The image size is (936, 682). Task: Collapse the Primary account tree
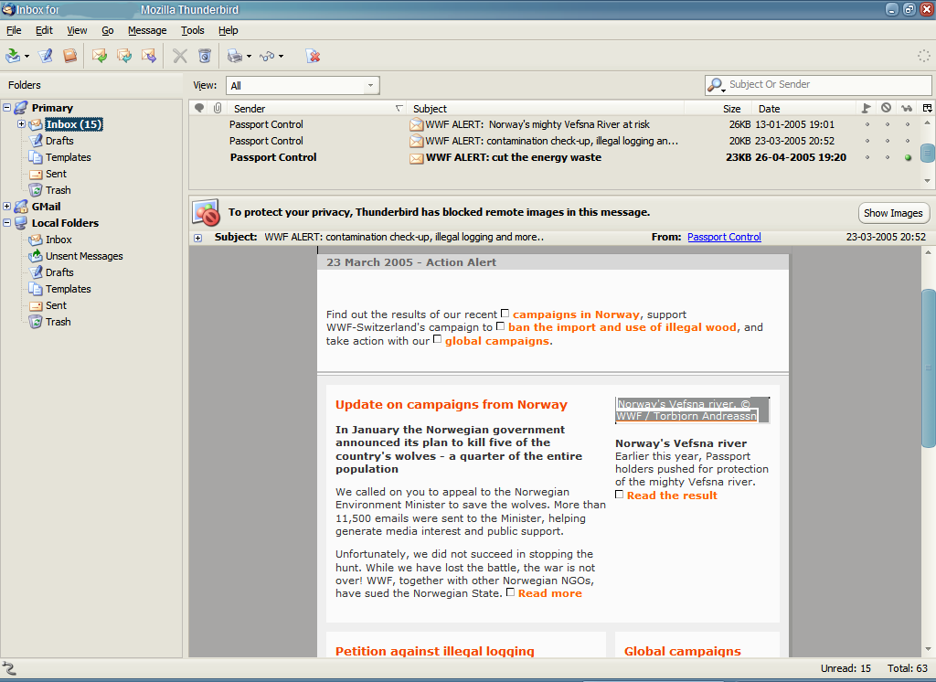click(x=7, y=108)
